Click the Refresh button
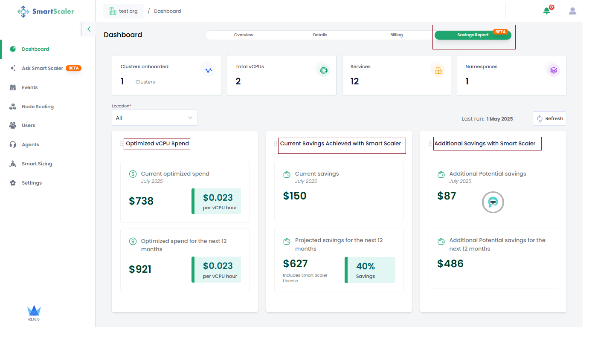This screenshot has width=589, height=364. [549, 118]
